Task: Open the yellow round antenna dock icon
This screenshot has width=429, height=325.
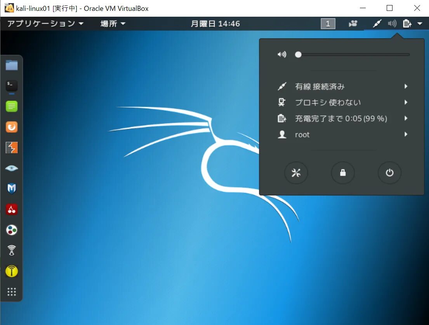Action: [x=12, y=271]
